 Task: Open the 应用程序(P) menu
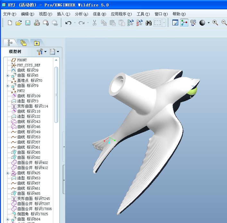coord(121,14)
